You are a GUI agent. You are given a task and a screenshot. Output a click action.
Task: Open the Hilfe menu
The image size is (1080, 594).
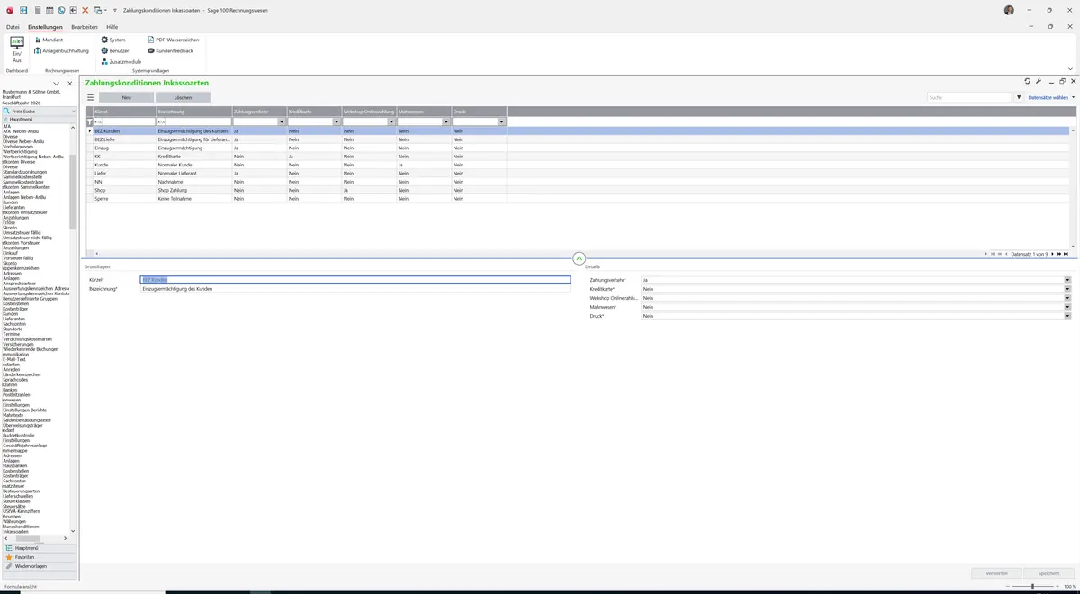[x=112, y=27]
